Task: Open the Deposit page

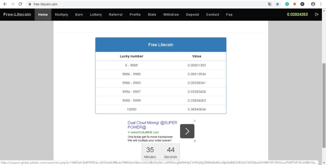Action: coord(192,15)
